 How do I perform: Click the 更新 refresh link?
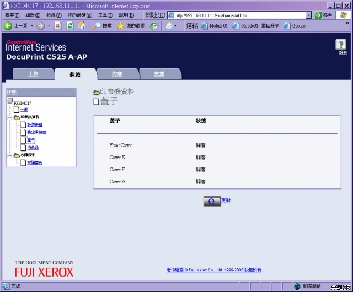point(226,200)
